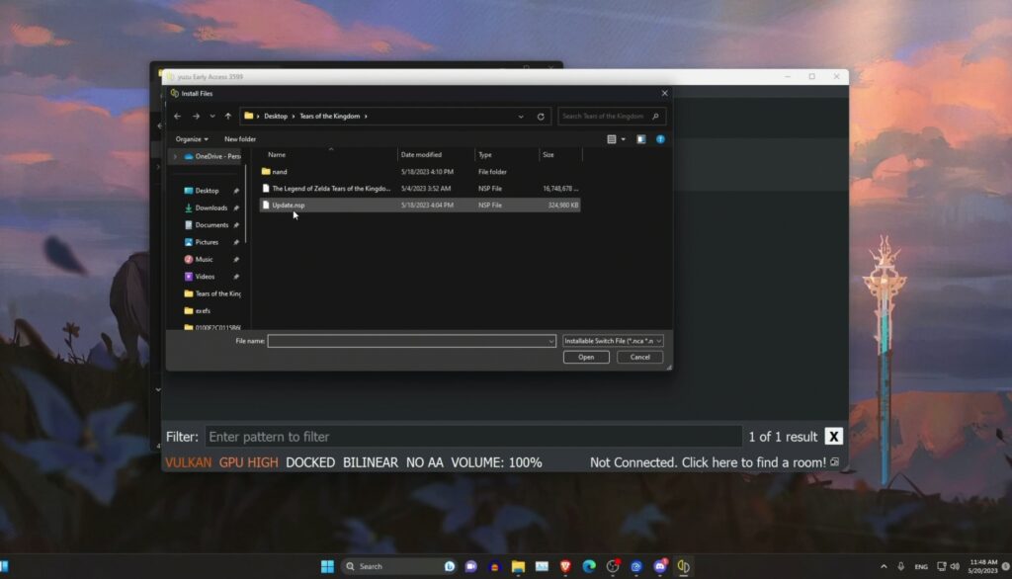Image resolution: width=1012 pixels, height=579 pixels.
Task: Select The Legend of Zelda NSP file
Action: tap(419, 189)
